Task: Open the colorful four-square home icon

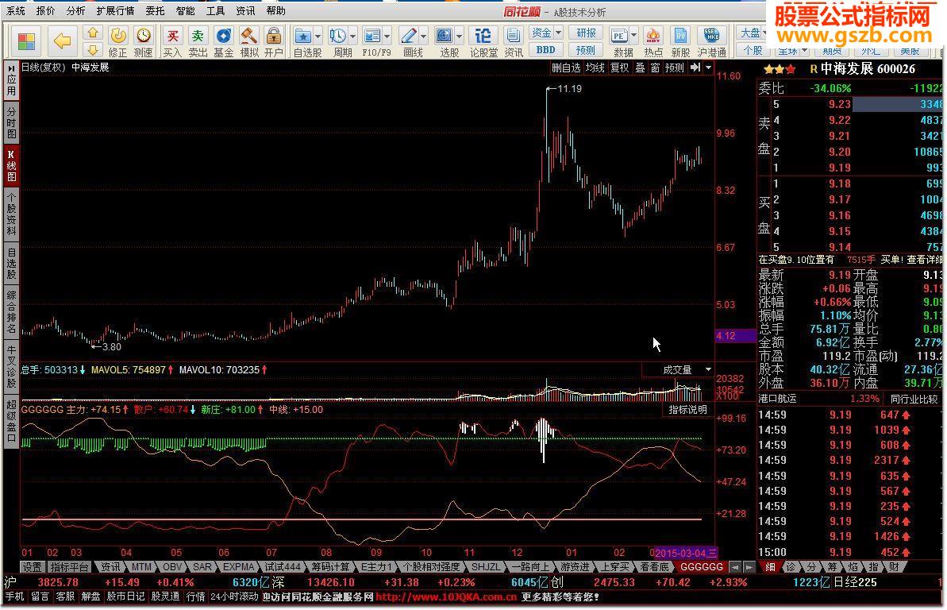Action: pos(26,41)
